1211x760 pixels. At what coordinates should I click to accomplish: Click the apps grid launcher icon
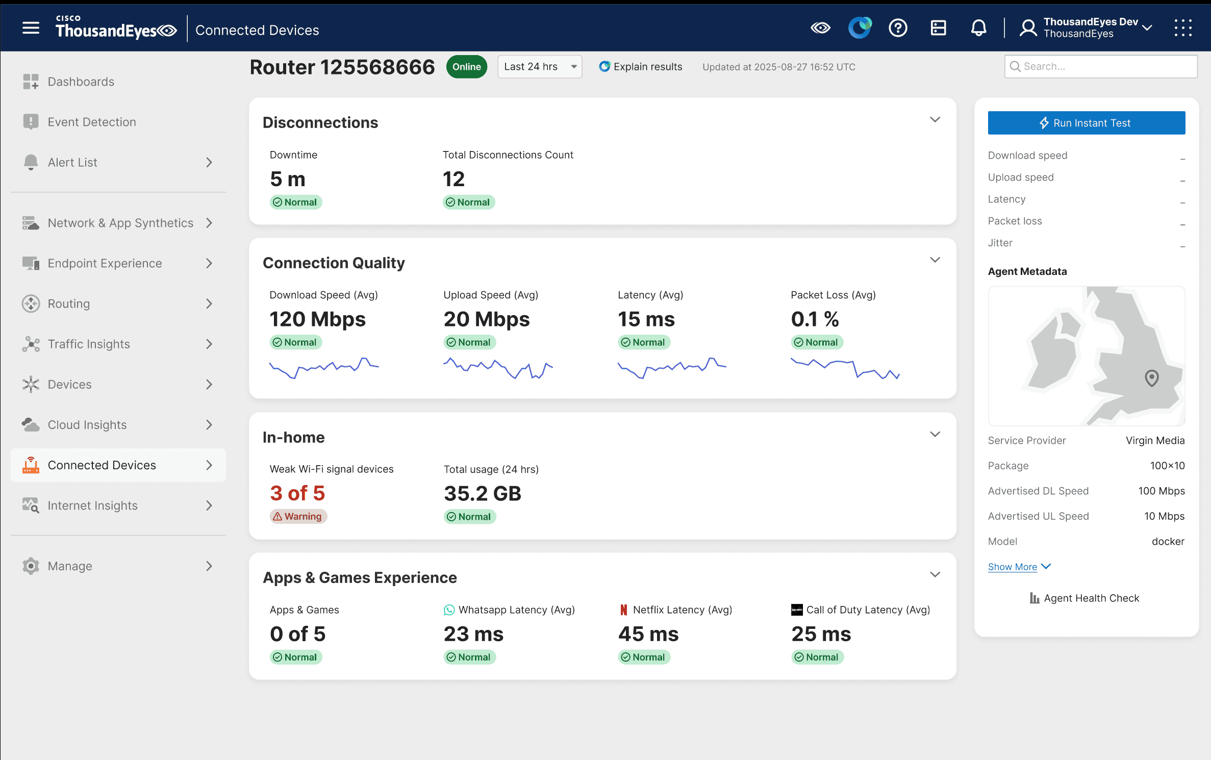1183,28
